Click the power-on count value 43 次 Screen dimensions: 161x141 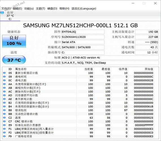(x=147, y=47)
